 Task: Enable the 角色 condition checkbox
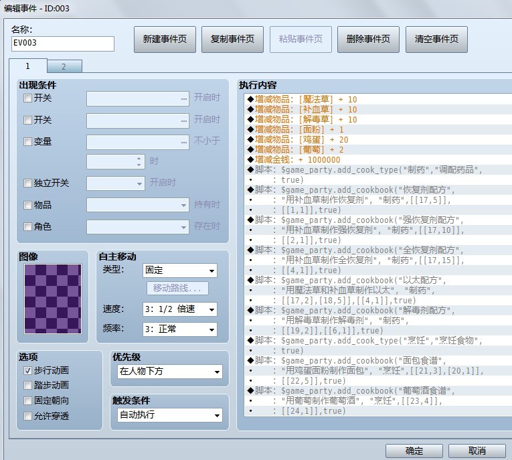tap(27, 226)
